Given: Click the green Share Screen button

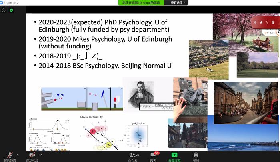Looking at the screenshot, I should point(174,156).
